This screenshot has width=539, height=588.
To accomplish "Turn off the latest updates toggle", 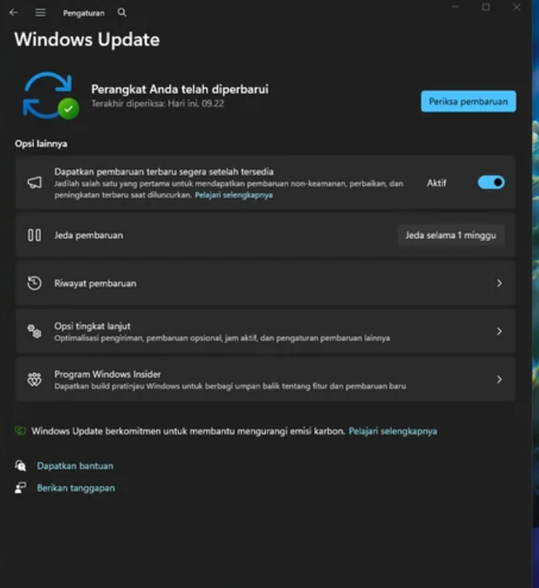I will tap(491, 183).
